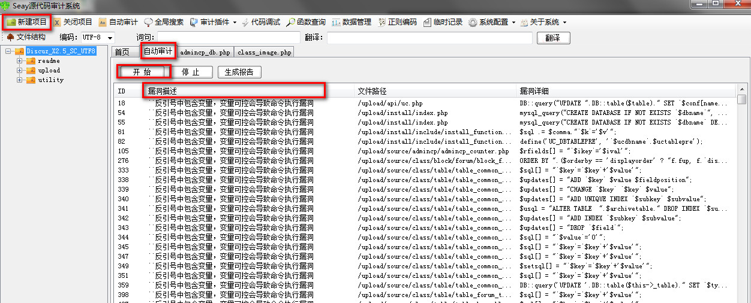Select result row with ID 105
This screenshot has height=303, width=751.
[425, 151]
